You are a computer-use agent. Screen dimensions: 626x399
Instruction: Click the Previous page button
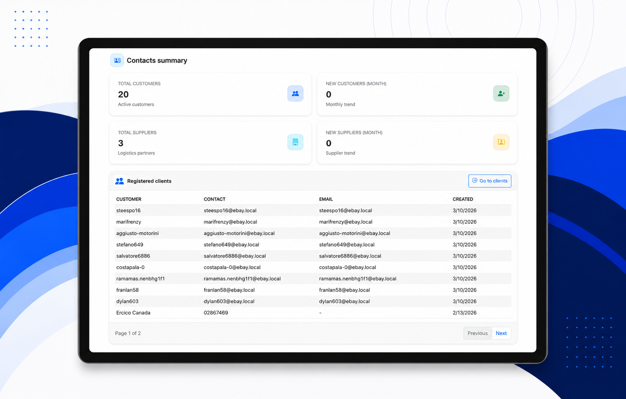point(477,333)
